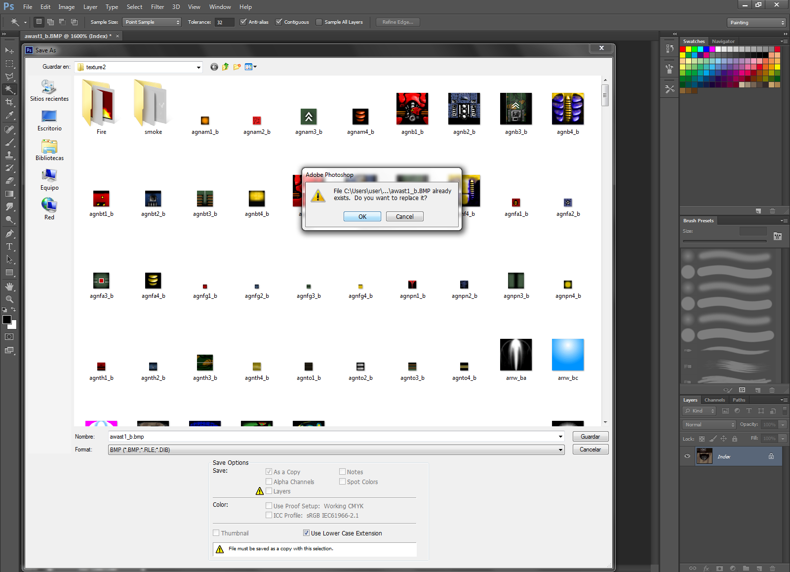Enable Sample All Layers
Image resolution: width=790 pixels, height=572 pixels.
(x=319, y=22)
